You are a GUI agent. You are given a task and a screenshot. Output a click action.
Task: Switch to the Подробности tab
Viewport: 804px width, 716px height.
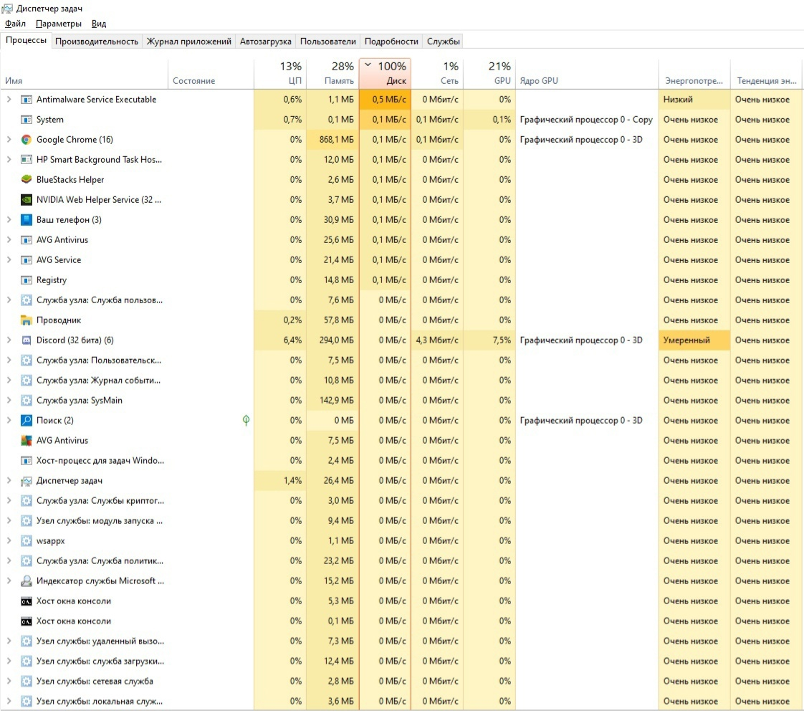(391, 42)
